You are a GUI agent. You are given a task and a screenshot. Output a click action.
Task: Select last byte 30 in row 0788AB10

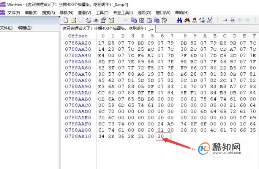[x=161, y=136]
